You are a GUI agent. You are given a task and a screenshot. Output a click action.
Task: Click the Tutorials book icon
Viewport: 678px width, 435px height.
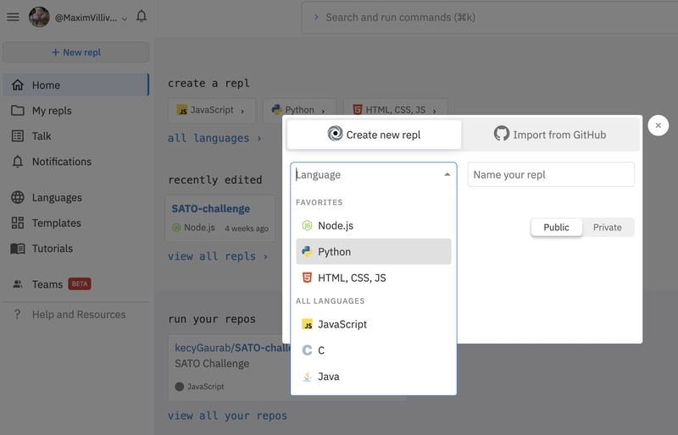pyautogui.click(x=17, y=248)
